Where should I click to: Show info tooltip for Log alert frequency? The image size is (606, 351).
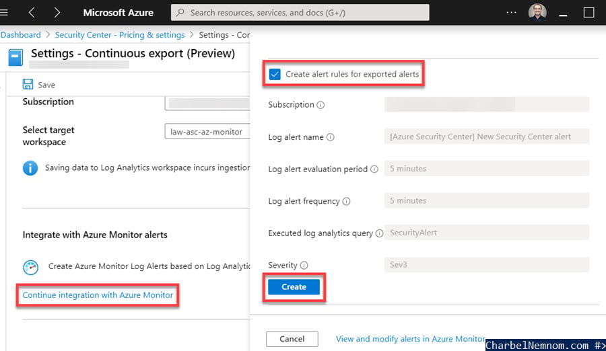point(346,201)
